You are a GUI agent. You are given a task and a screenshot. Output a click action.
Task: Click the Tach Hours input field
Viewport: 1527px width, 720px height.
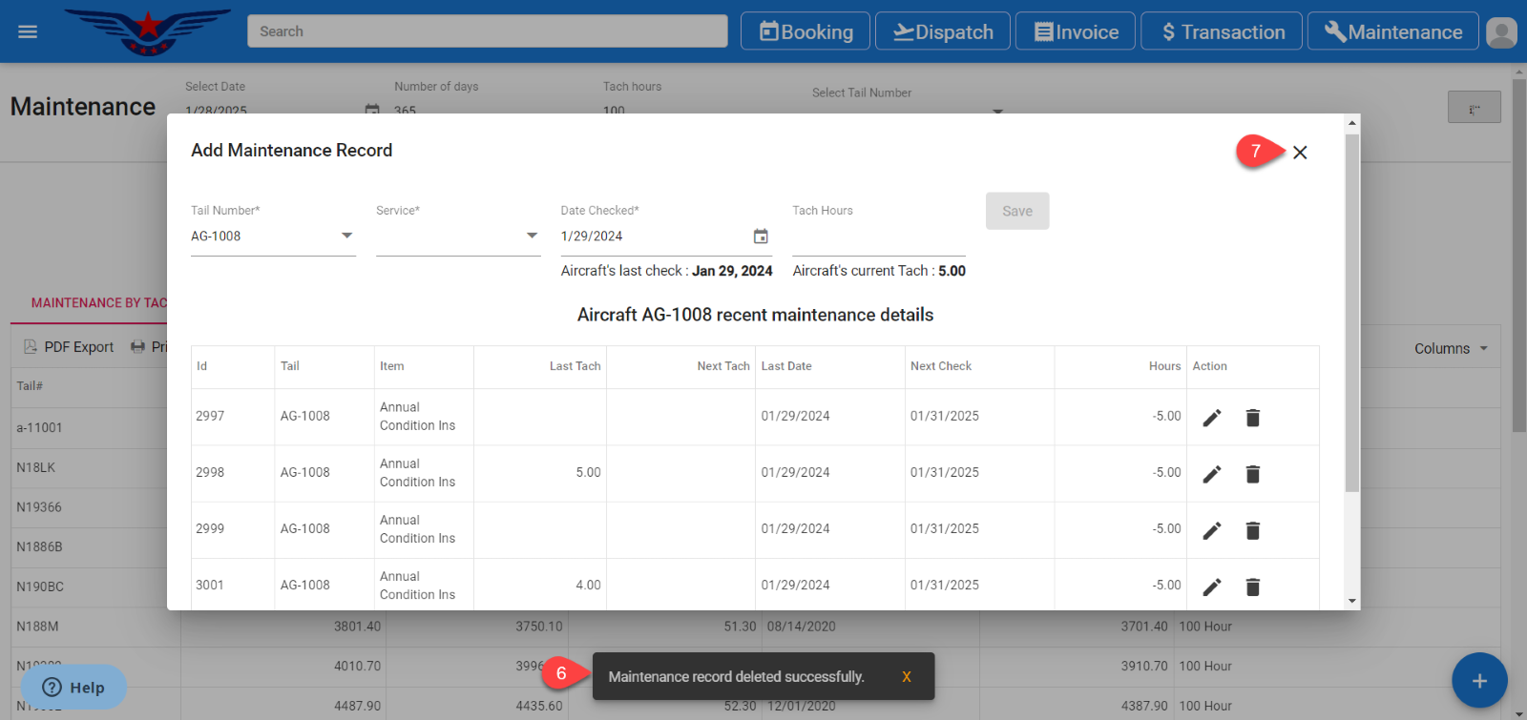(x=878, y=237)
